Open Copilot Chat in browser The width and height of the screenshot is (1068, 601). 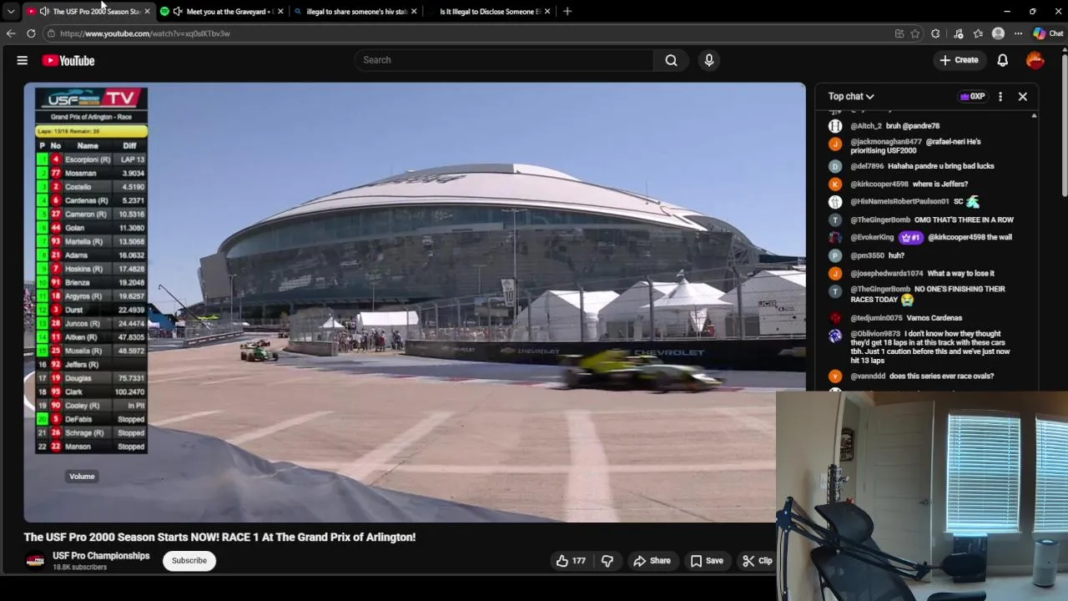tap(1049, 33)
